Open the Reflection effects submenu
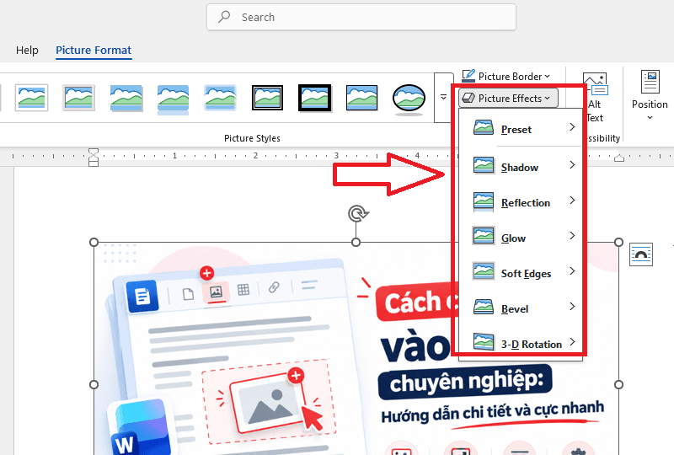 pos(522,201)
